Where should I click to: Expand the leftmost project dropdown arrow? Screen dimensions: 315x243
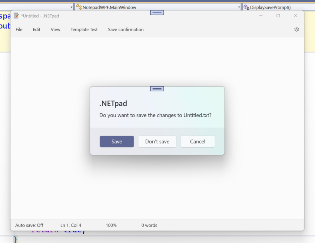coord(72,7)
